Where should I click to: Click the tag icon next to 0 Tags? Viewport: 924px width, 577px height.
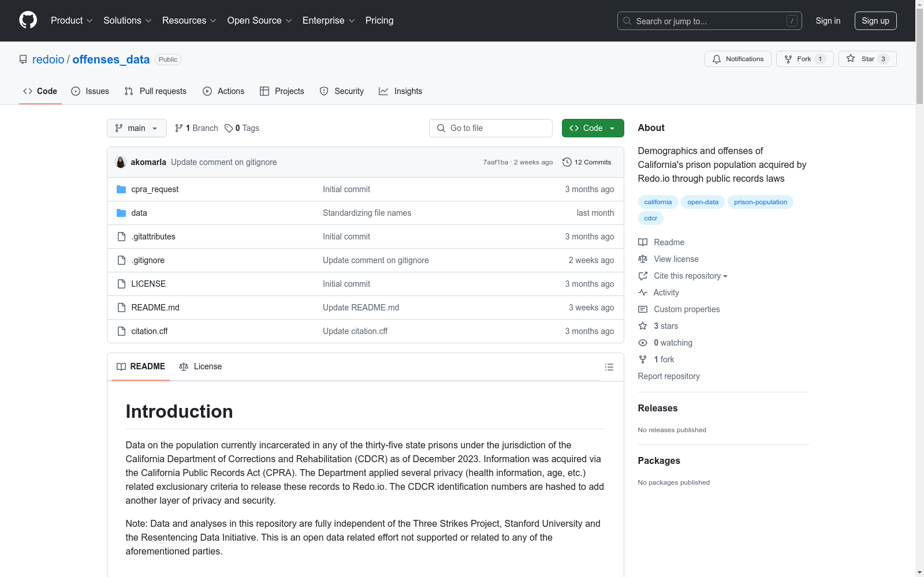229,128
